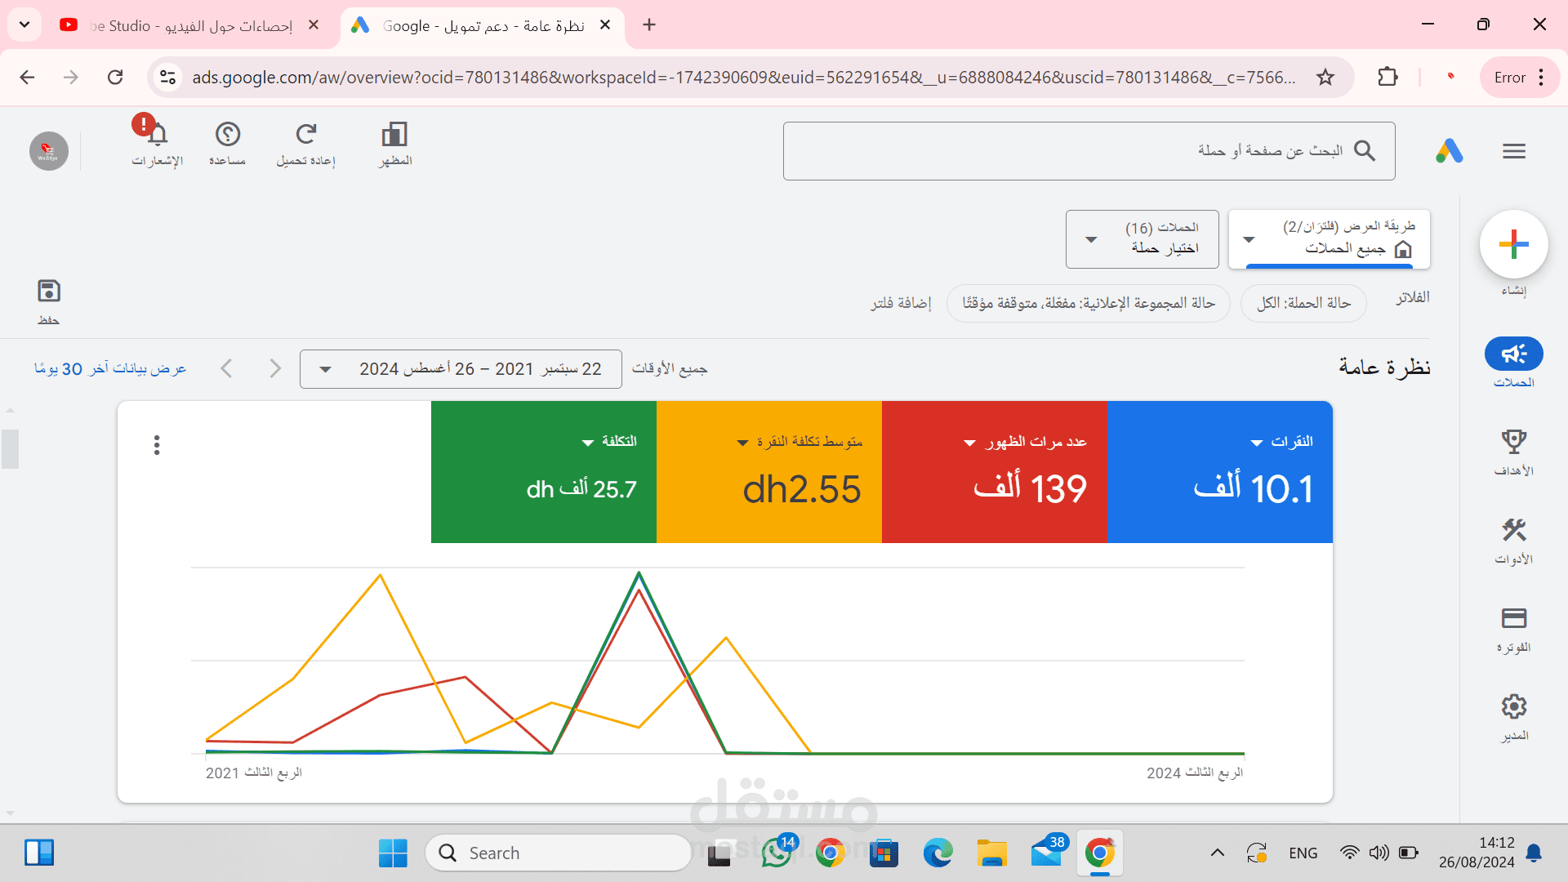
Task: Click add filter (إضافة فلتر)
Action: click(x=901, y=303)
